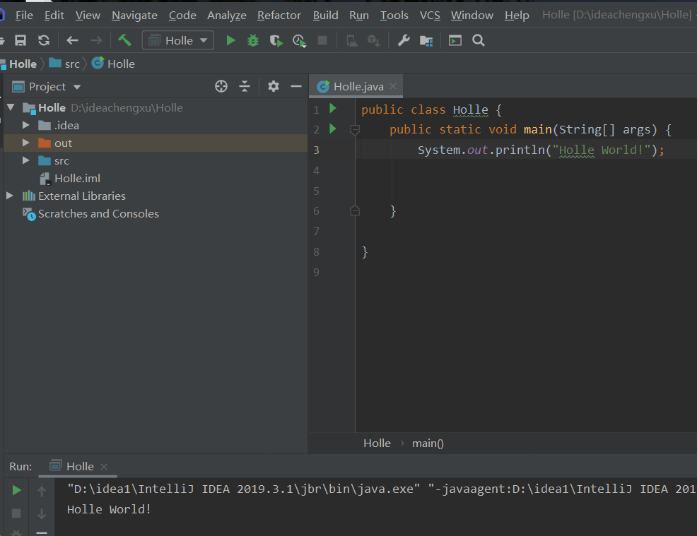Screen dimensions: 697x536
Task: Click main() in the editor breadcrumb
Action: (428, 443)
